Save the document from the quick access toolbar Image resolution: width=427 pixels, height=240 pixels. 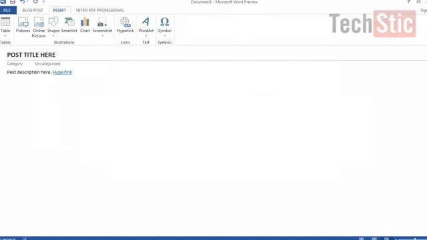[x=13, y=1]
